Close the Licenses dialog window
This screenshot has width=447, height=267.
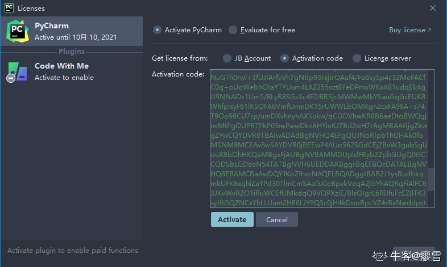pos(433,9)
